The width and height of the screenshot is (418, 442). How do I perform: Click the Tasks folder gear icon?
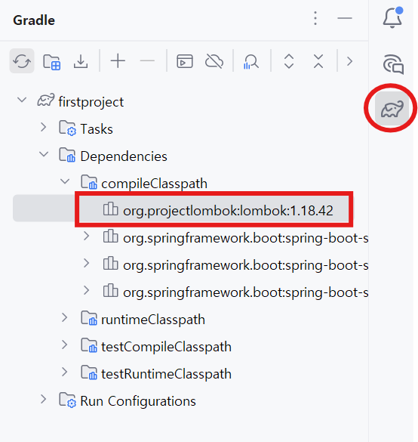(x=67, y=128)
